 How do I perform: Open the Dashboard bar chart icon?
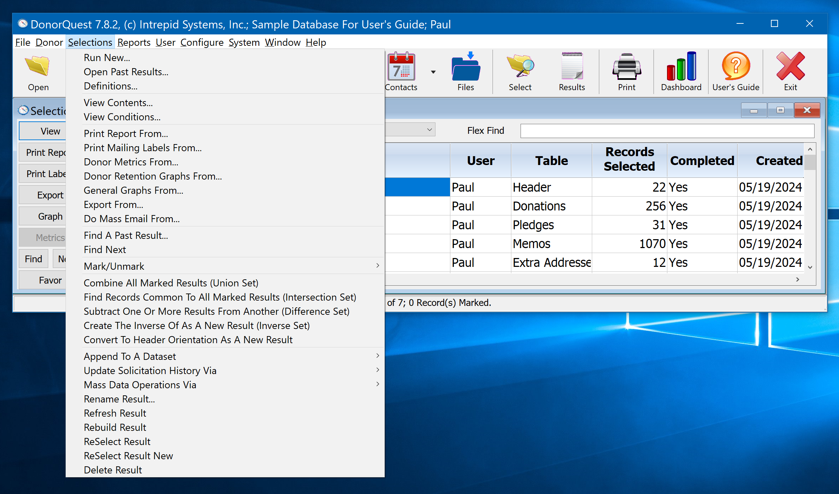point(681,66)
